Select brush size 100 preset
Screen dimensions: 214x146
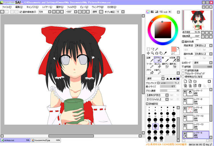click(167, 127)
